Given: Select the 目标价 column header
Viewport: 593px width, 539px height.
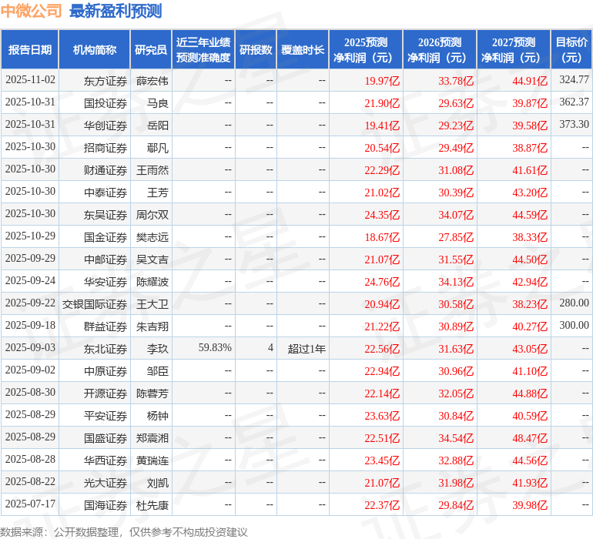Looking at the screenshot, I should coord(571,50).
